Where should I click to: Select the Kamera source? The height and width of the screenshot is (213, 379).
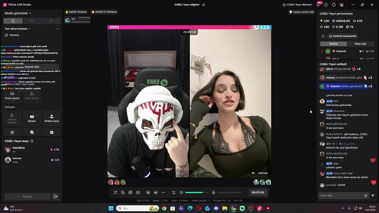coord(12,35)
